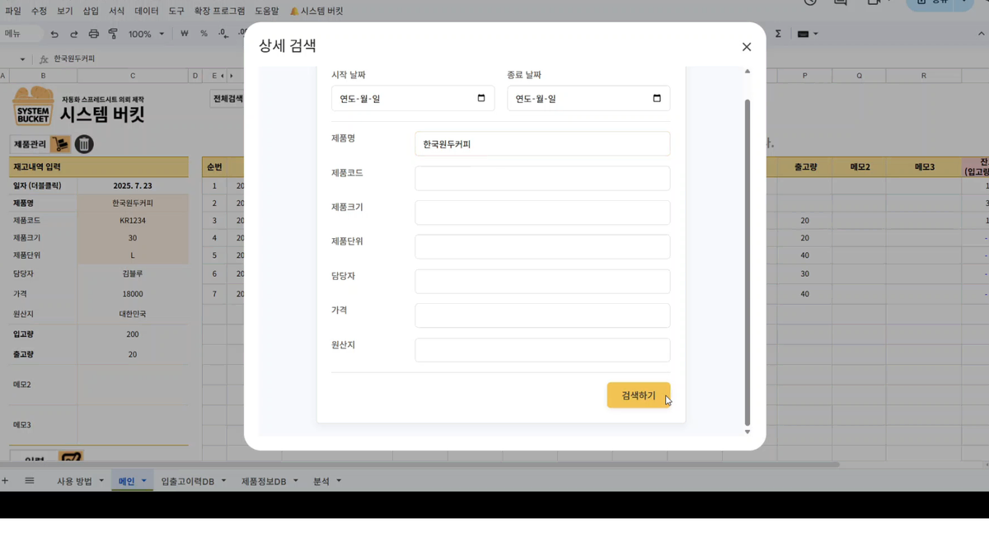
Task: Open the all sheets list icon
Action: coord(30,480)
